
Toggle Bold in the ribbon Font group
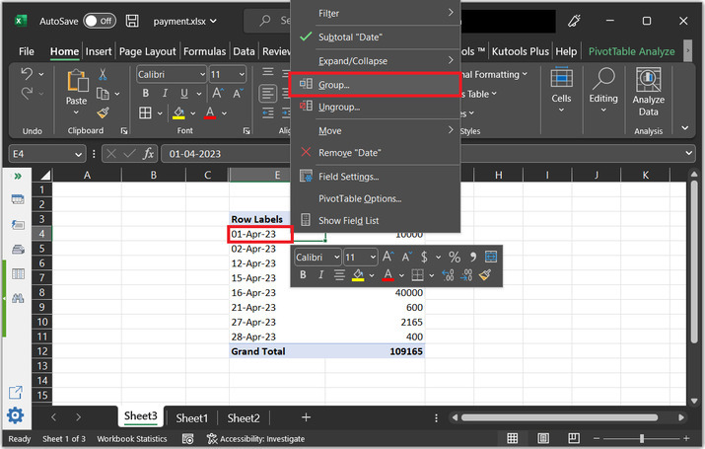click(x=145, y=93)
